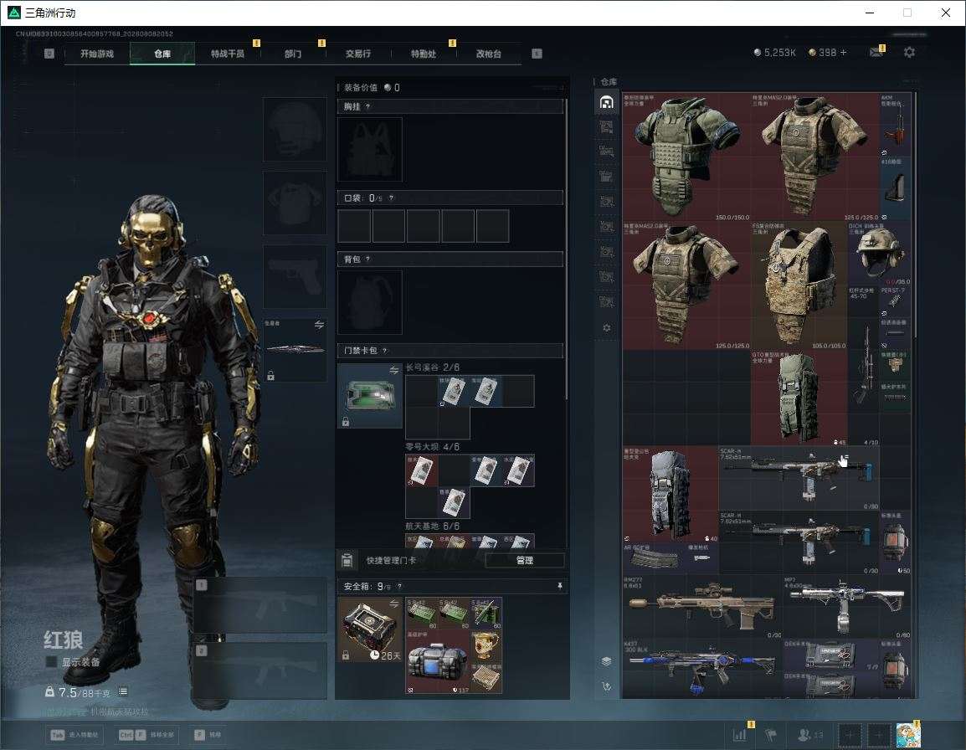The width and height of the screenshot is (966, 750).
Task: Click the stack layers icon in warehouse sidebar
Action: pyautogui.click(x=606, y=661)
